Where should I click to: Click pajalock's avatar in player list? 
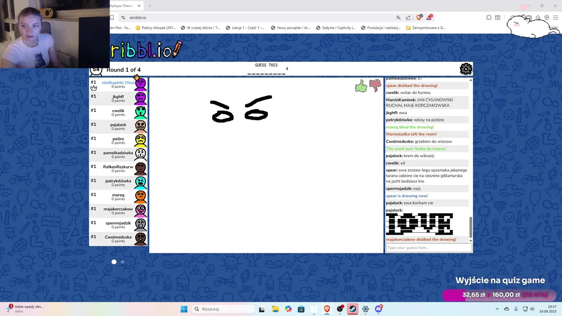(x=140, y=126)
